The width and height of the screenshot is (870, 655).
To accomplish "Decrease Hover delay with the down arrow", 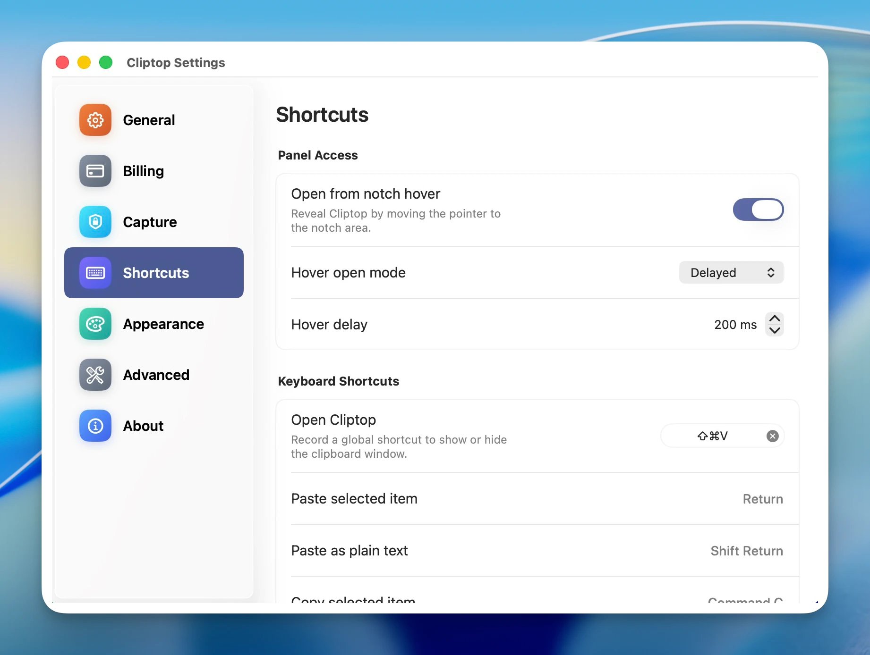I will [x=775, y=330].
